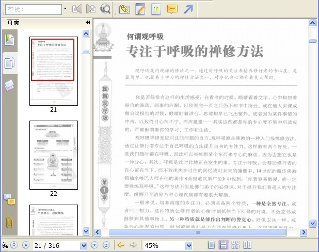Toggle single page layout view

pyautogui.click(x=212, y=245)
